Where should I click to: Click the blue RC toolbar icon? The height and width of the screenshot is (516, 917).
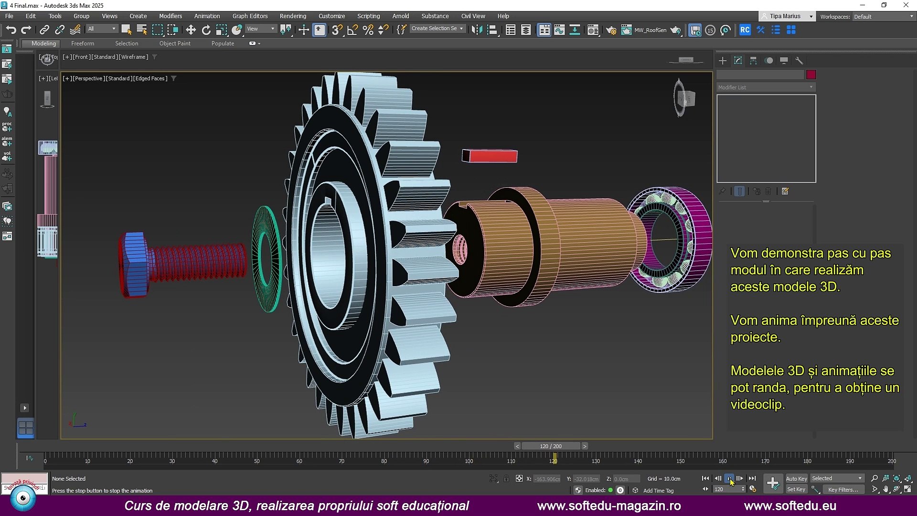tap(745, 30)
